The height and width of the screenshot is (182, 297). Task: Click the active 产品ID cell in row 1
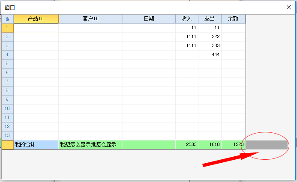pyautogui.click(x=36, y=28)
